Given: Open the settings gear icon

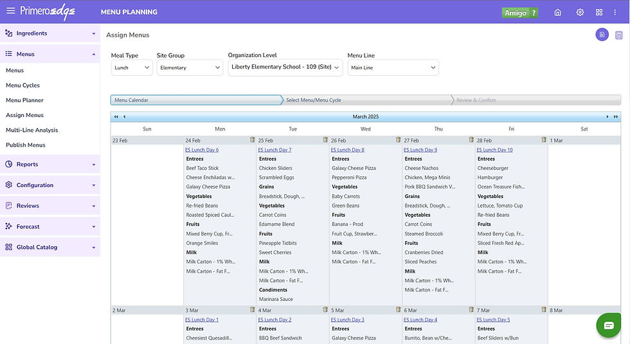Looking at the screenshot, I should (580, 12).
